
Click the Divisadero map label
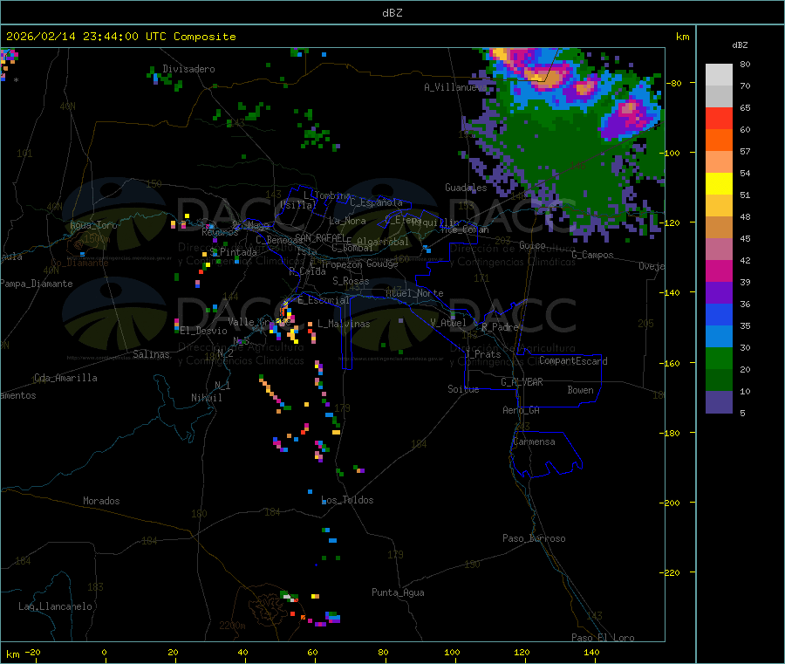coord(188,69)
